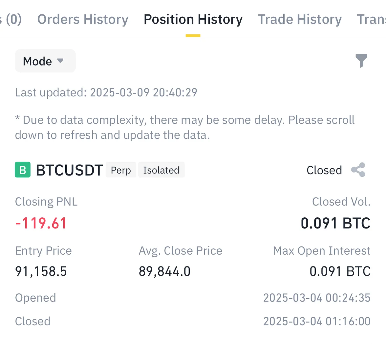The width and height of the screenshot is (386, 354).
Task: Tap the share icon next to Closed
Action: 358,170
